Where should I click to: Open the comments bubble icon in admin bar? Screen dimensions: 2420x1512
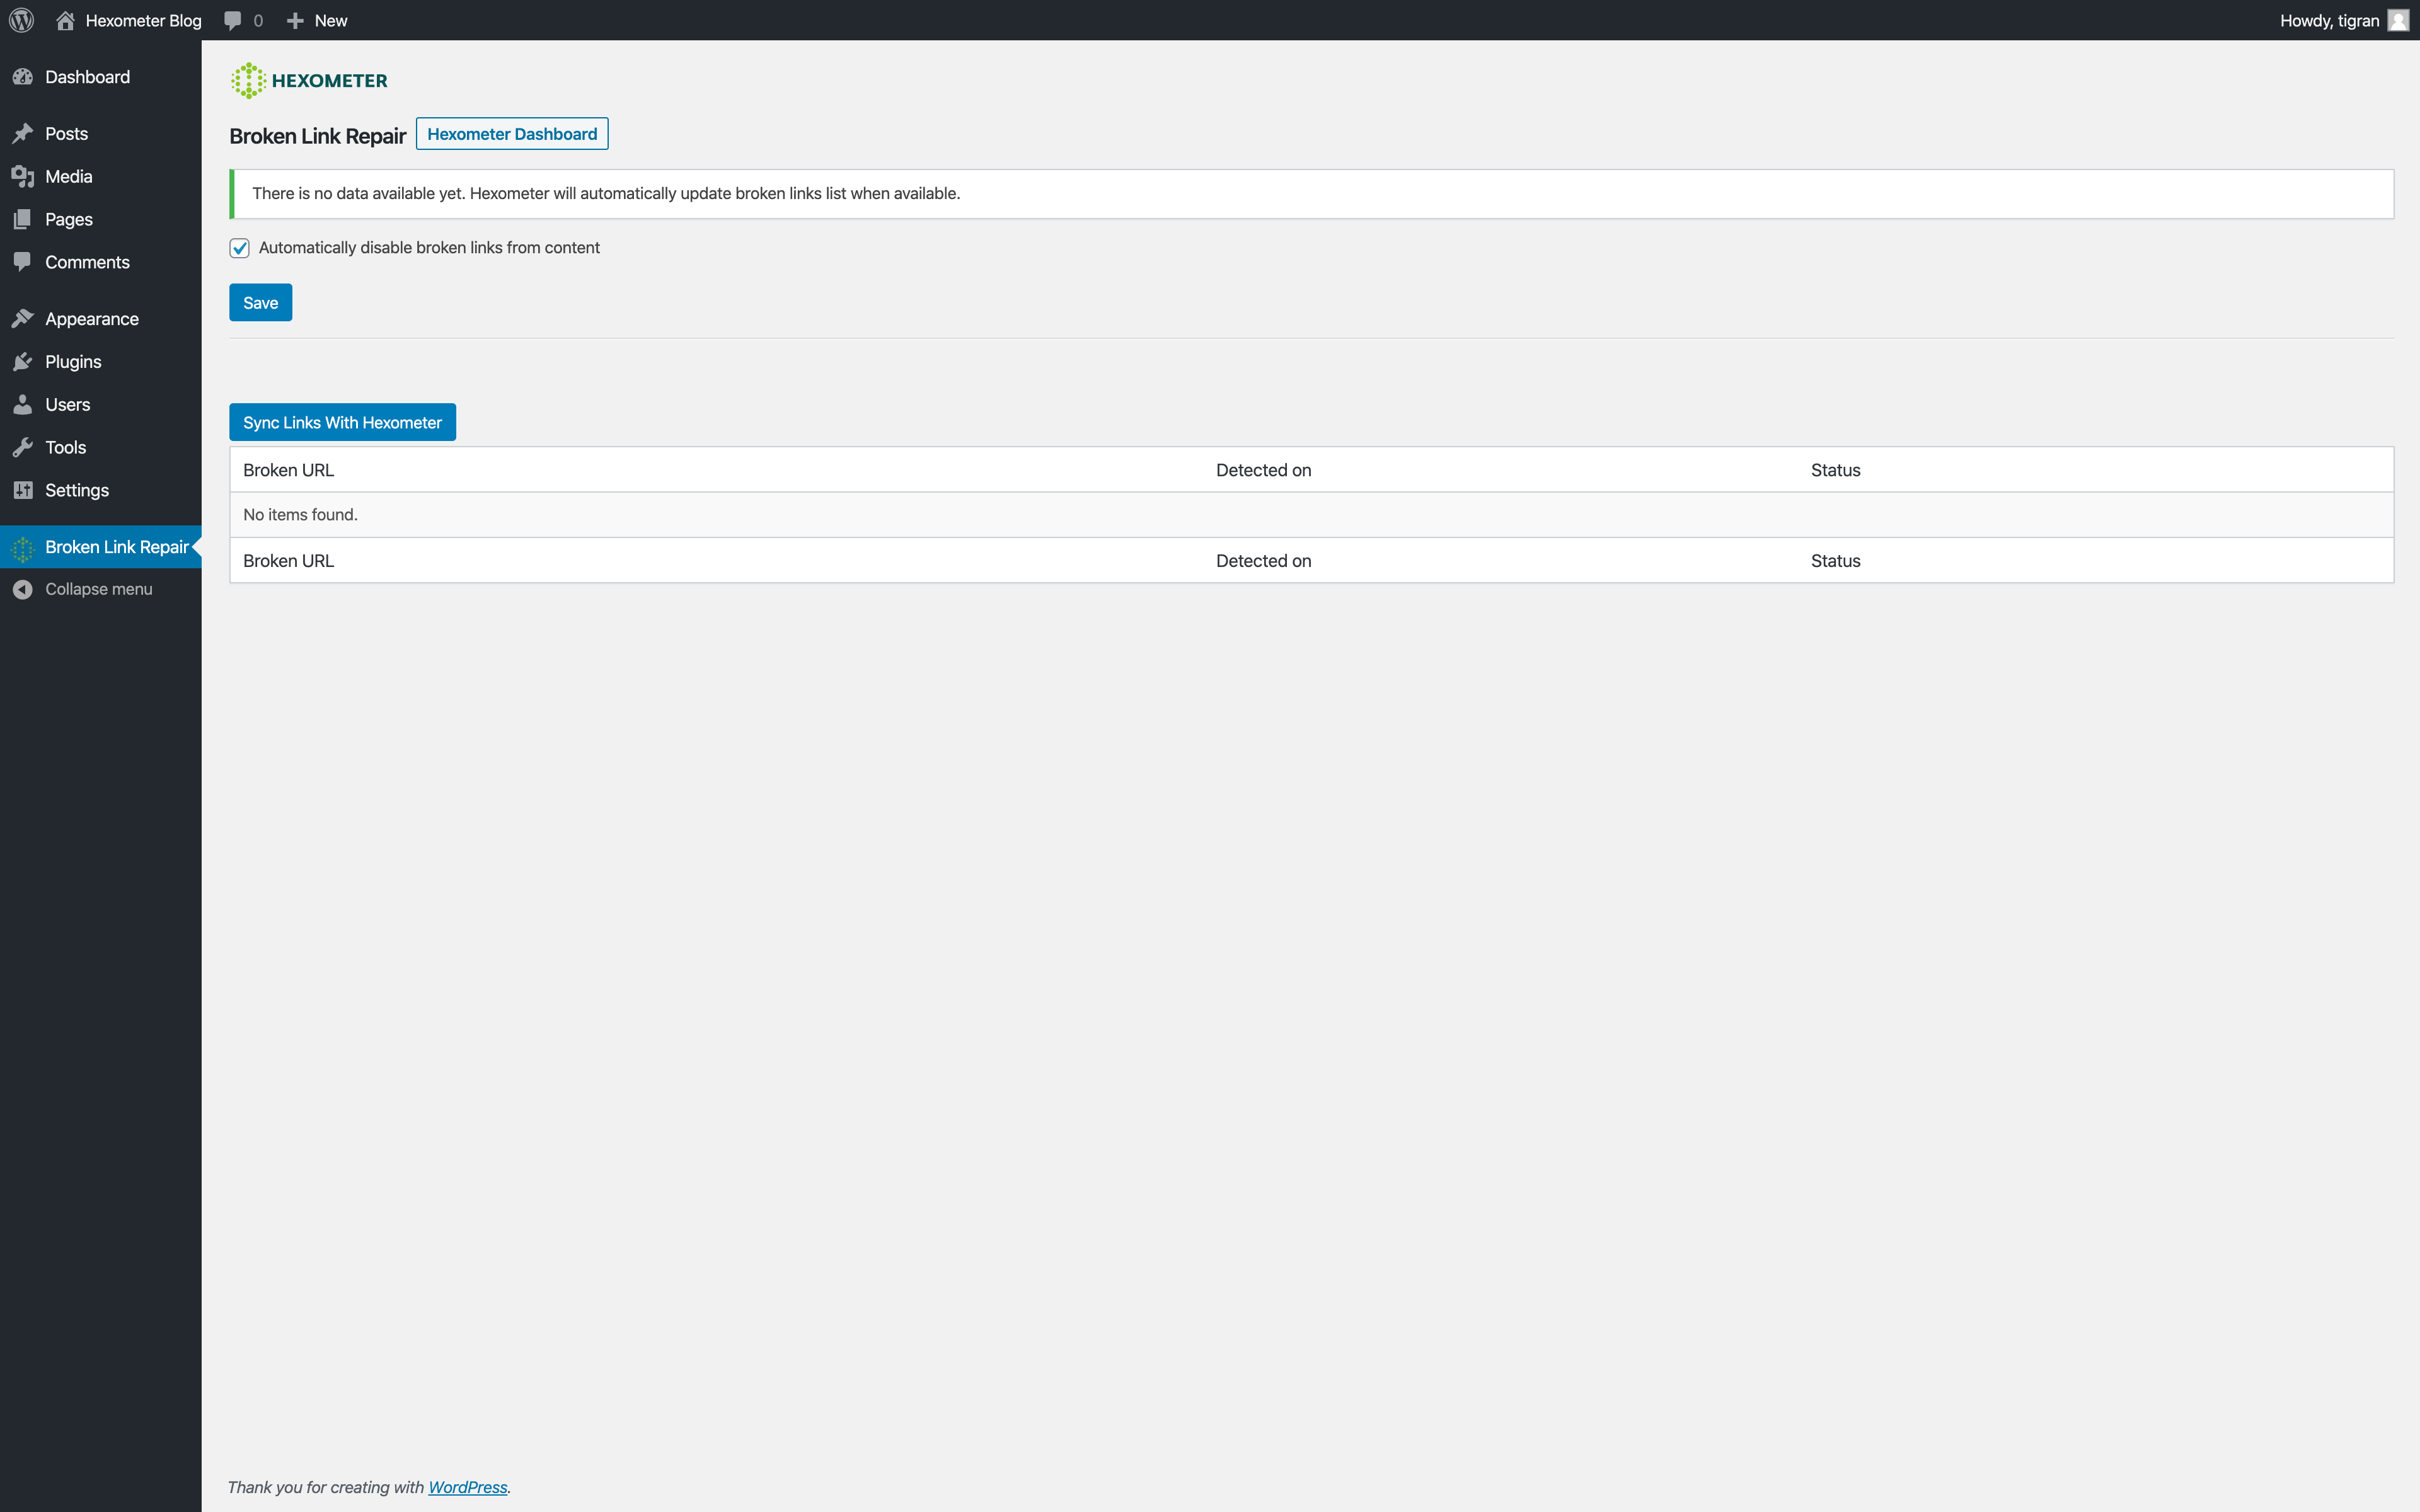[x=233, y=20]
